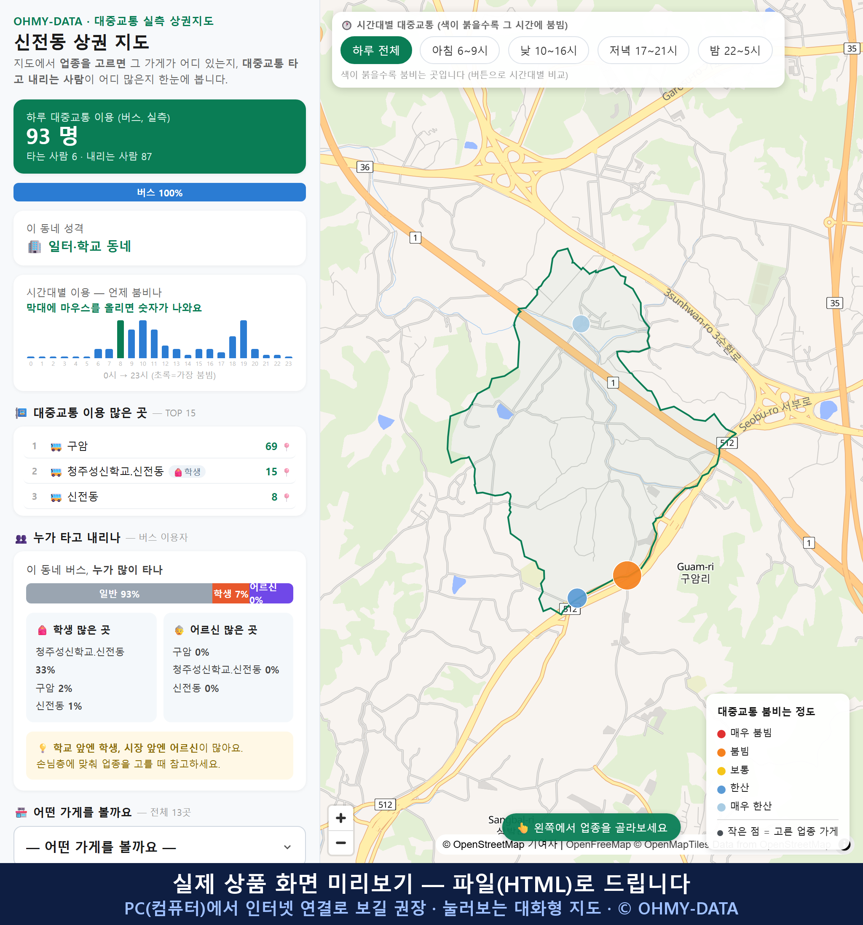Select the 낮 10~16시 time filter
The image size is (863, 925).
(548, 50)
